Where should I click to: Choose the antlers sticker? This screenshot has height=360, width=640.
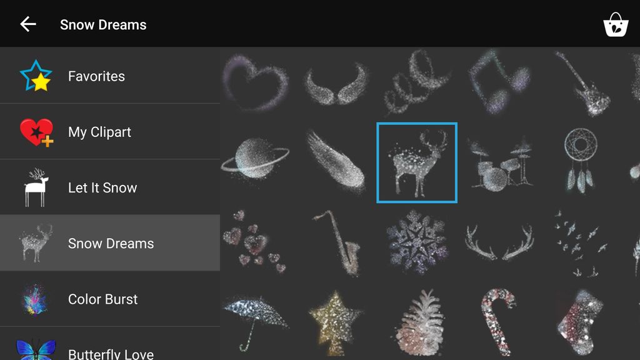(x=499, y=242)
